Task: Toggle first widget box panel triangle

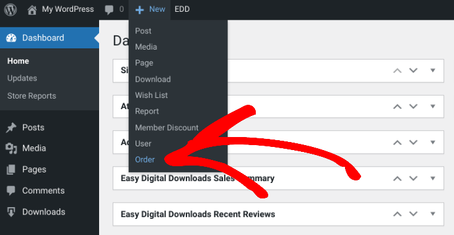Action: [433, 71]
